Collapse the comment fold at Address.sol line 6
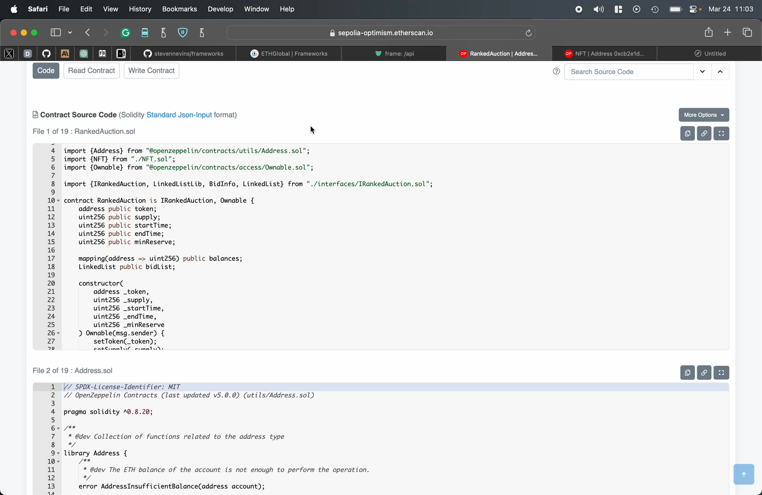Screen dimensions: 762x495 (58, 428)
